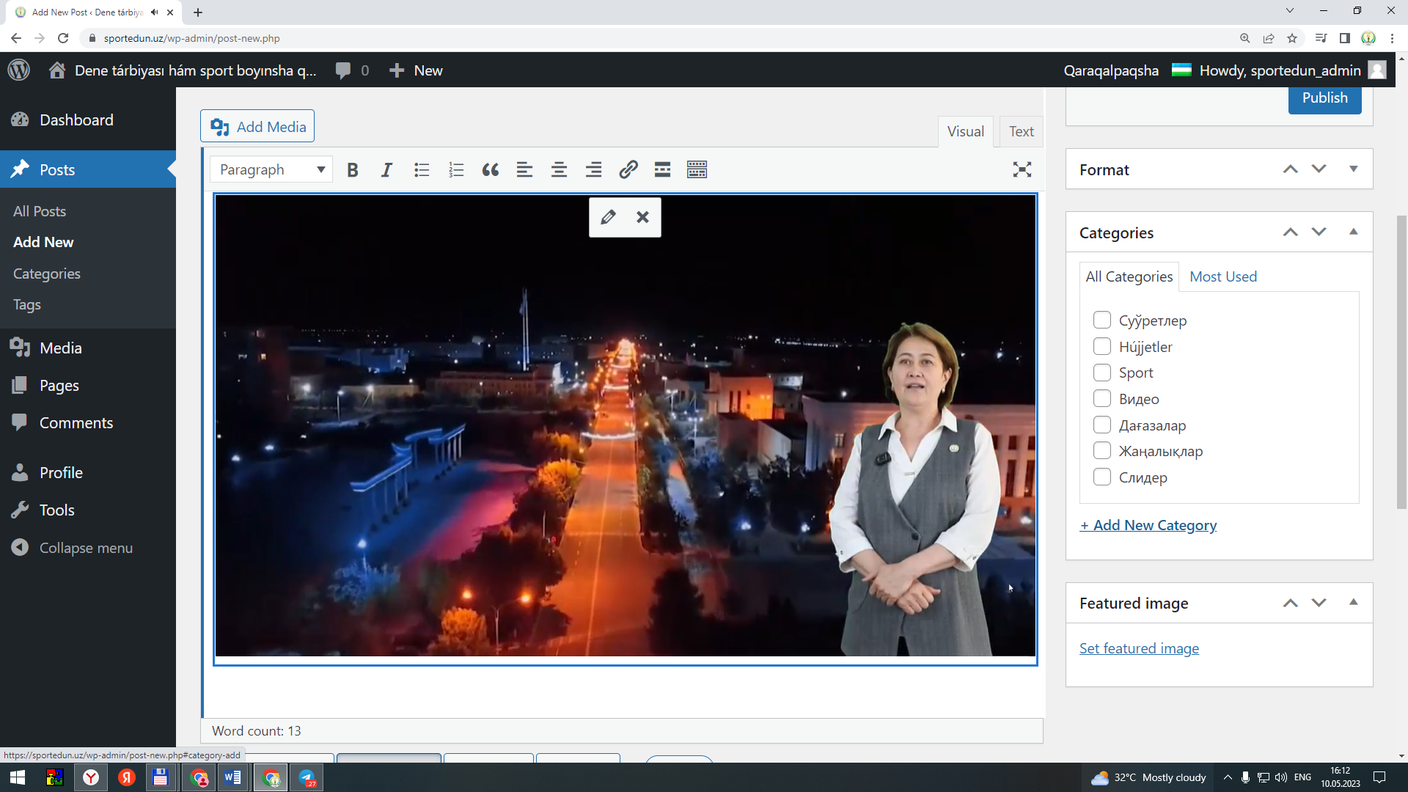The image size is (1408, 792).
Task: Open Microsoft Word from taskbar
Action: tap(233, 777)
